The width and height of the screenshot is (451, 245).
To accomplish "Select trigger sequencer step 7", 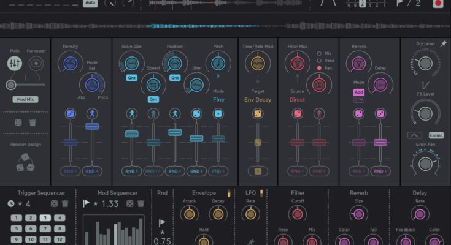I will coord(45,228).
